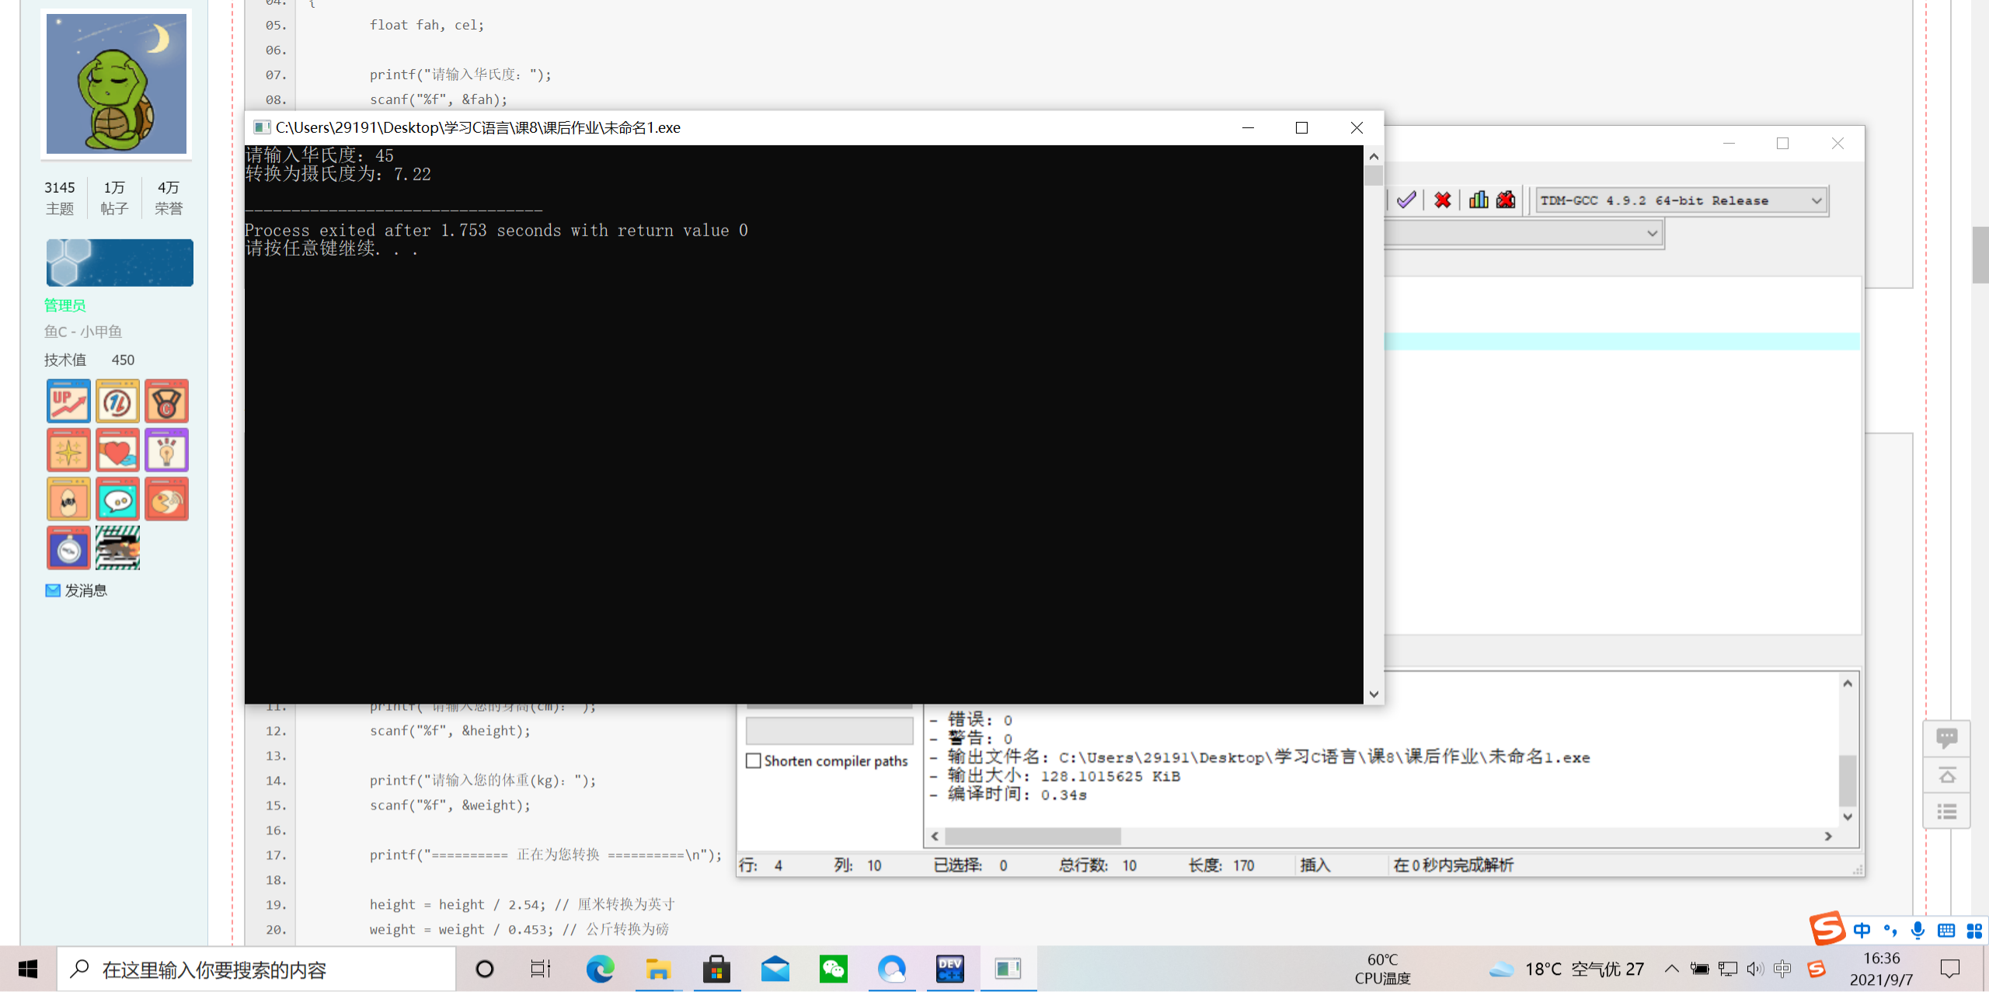Click the Dev-C++ debug checkmark toolbar icon
1989x992 pixels.
click(1406, 200)
